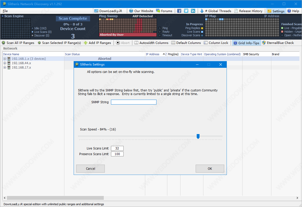
Task: Click Default Columns
Action: tap(186, 43)
